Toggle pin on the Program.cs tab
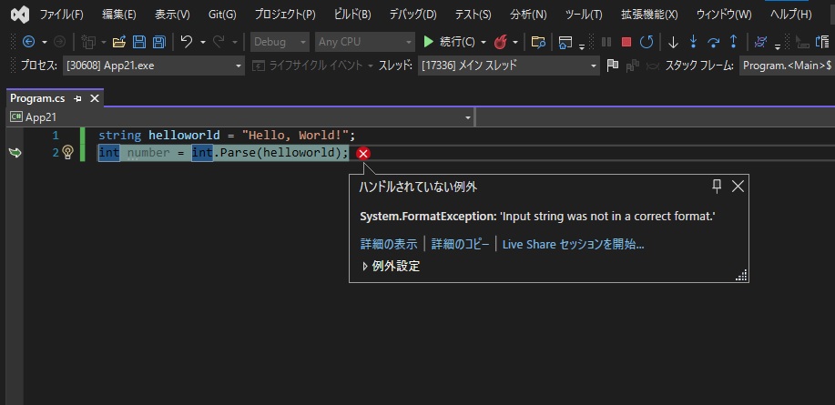835x405 pixels. click(77, 98)
